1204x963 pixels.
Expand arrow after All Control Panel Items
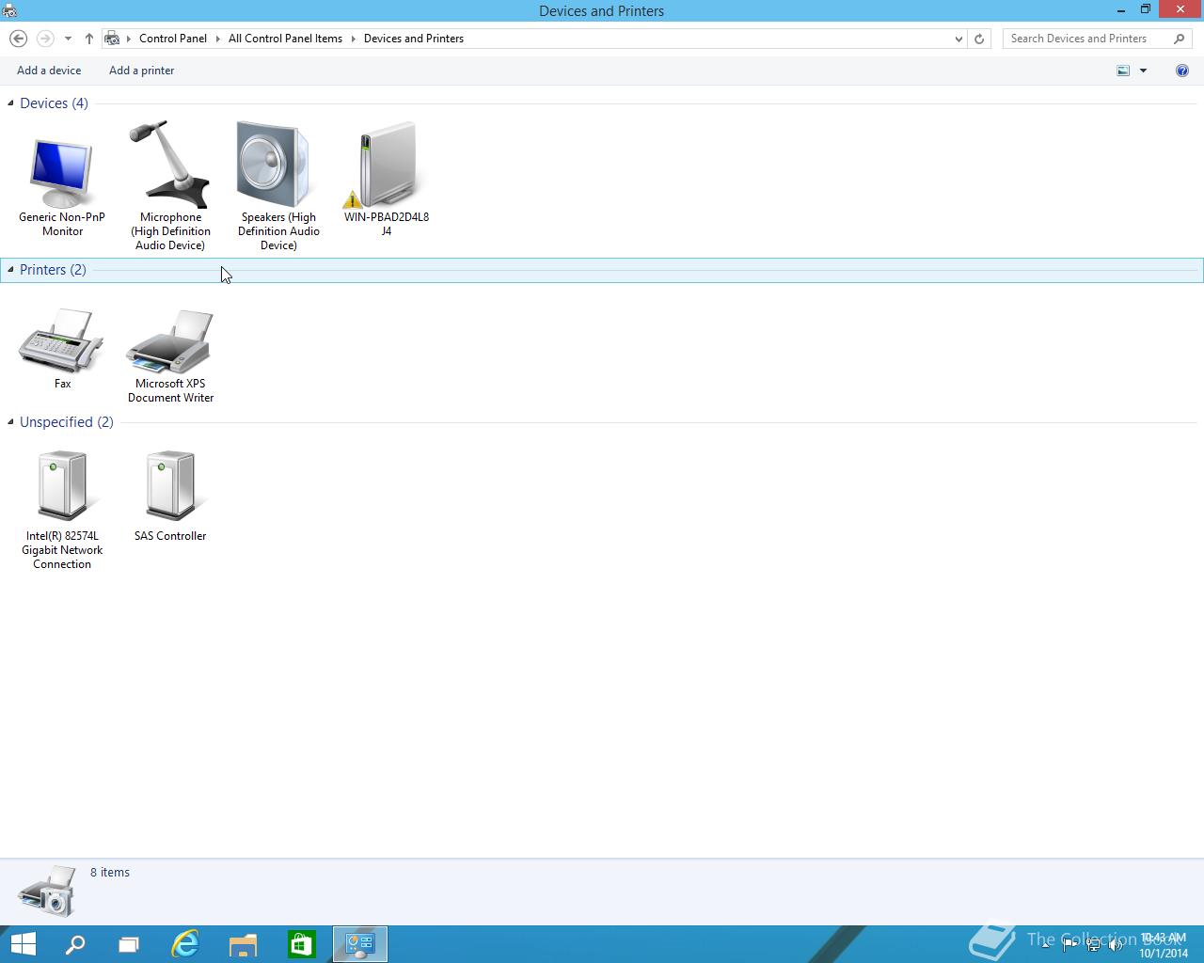354,39
